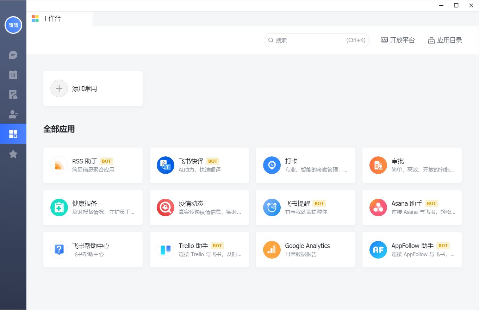Open the 飞书快译 translation app
The height and width of the screenshot is (310, 479).
point(199,165)
